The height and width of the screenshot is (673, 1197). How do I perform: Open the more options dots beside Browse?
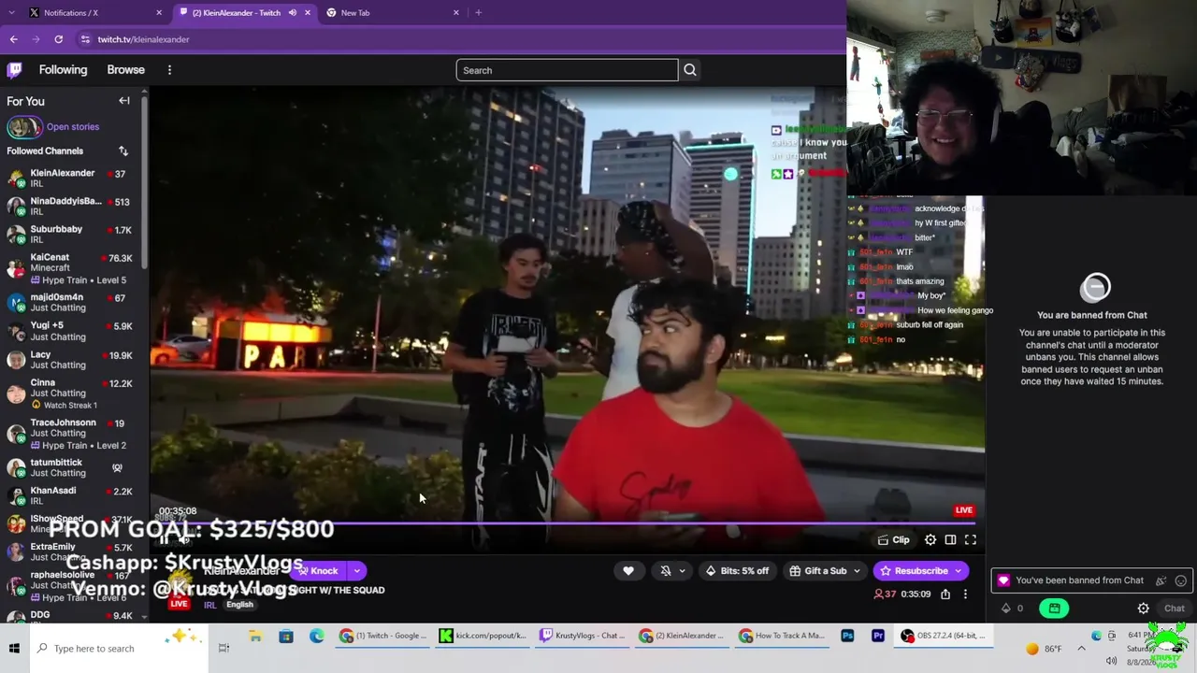[x=169, y=70]
